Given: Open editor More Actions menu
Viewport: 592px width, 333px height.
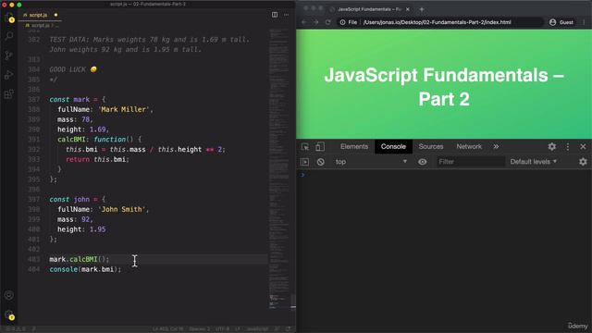Looking at the screenshot, I should (286, 15).
